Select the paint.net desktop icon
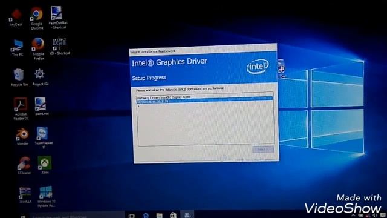 [x=42, y=107]
